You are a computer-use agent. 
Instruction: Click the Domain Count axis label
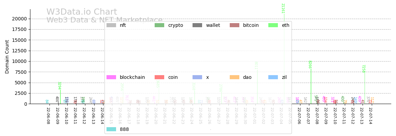click(x=7, y=56)
